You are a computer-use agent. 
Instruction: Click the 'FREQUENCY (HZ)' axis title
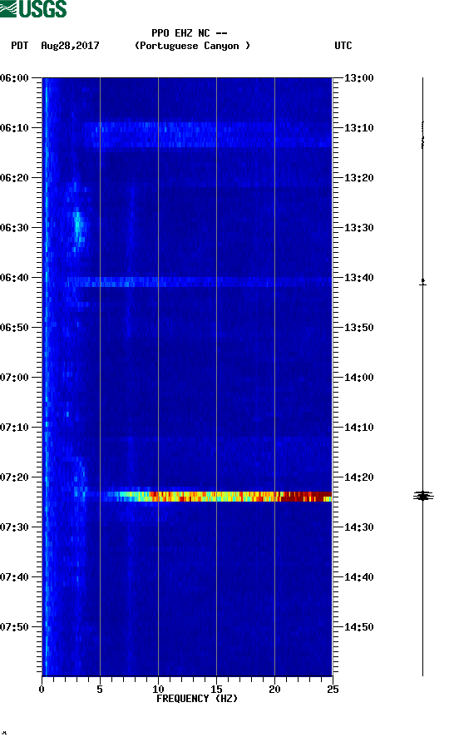point(197,699)
